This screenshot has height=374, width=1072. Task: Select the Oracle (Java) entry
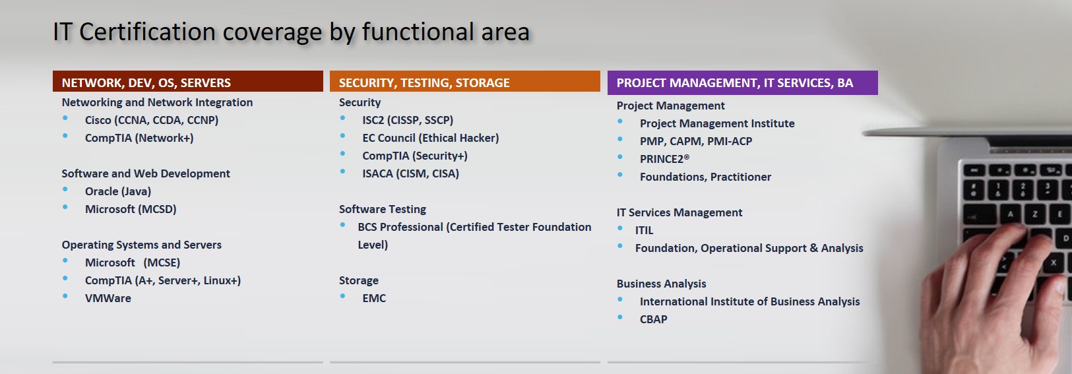coord(117,191)
